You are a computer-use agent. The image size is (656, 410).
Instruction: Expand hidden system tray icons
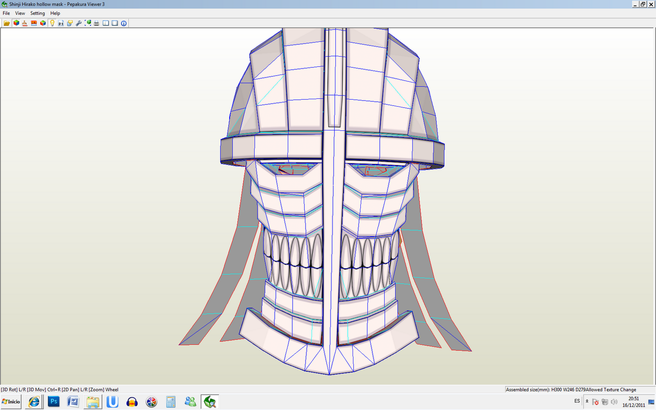pyautogui.click(x=587, y=402)
